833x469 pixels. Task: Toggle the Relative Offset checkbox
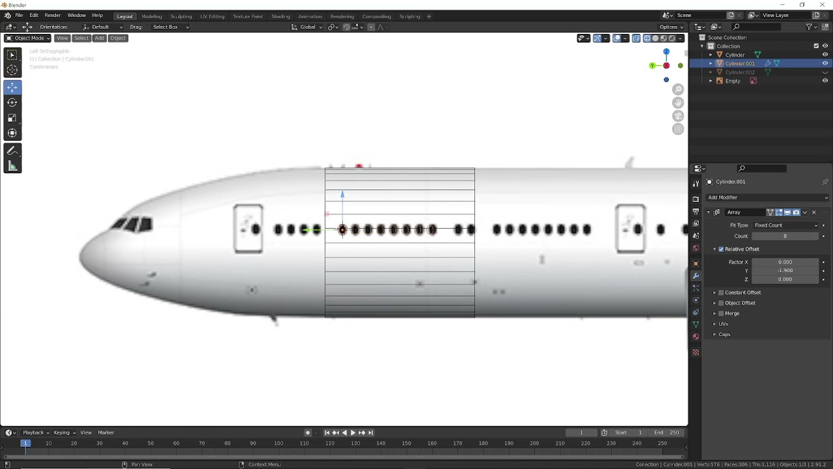pos(721,249)
